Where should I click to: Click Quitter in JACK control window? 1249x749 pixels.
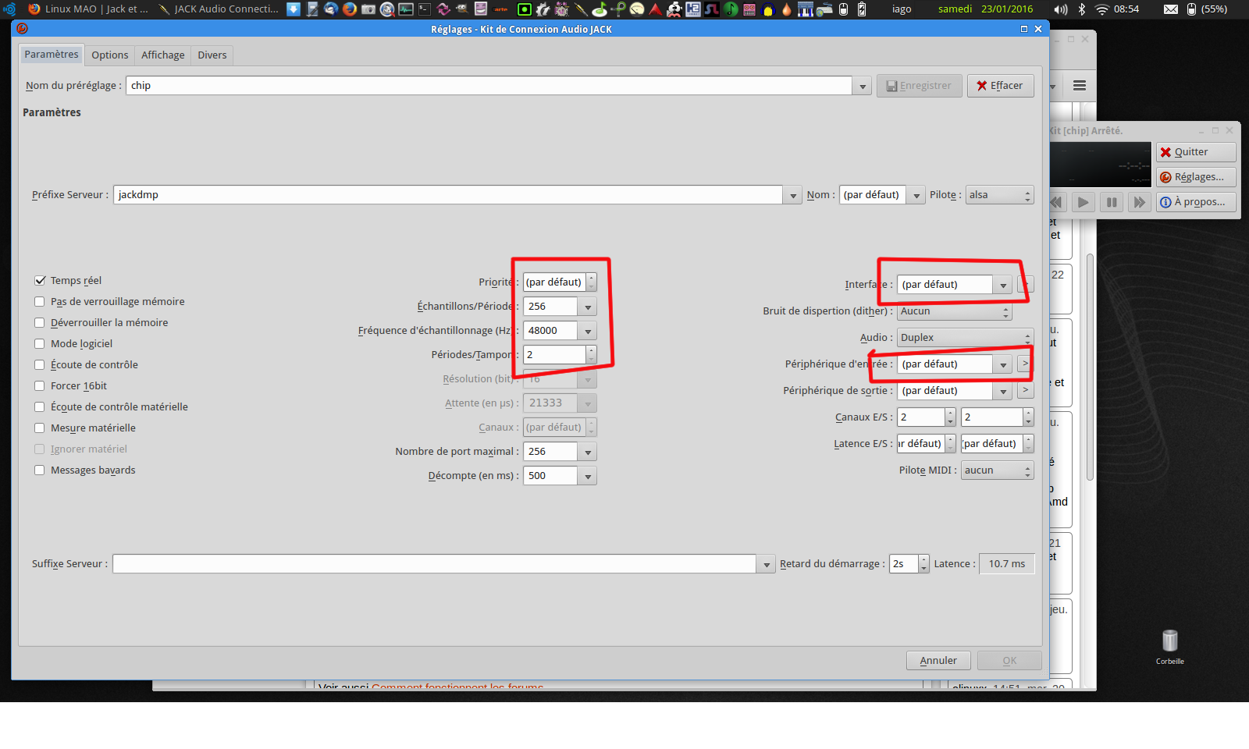pyautogui.click(x=1196, y=152)
